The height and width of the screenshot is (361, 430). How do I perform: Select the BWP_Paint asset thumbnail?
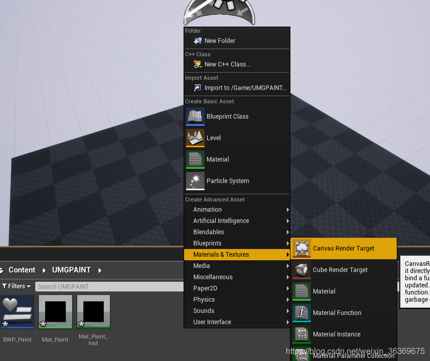coord(17,311)
